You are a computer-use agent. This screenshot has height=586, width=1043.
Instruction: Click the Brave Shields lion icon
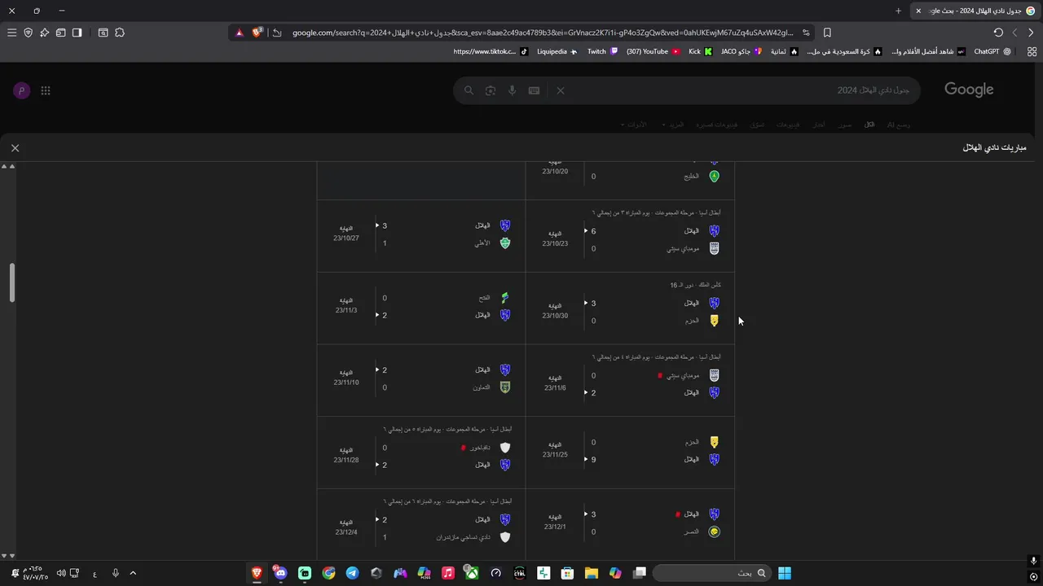[257, 33]
